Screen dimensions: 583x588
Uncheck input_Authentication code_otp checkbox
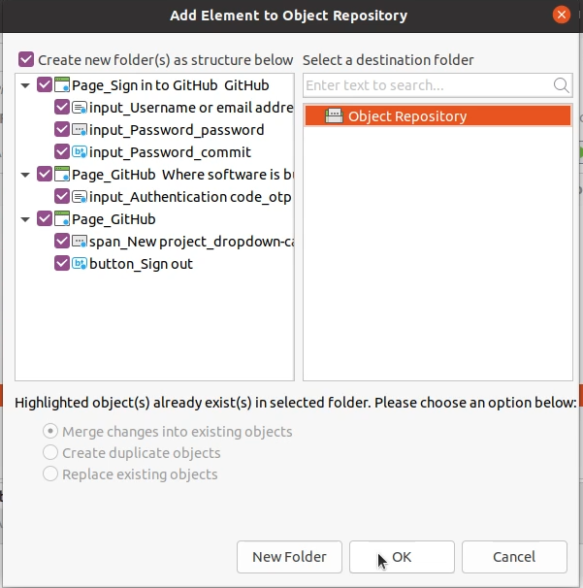(x=62, y=197)
